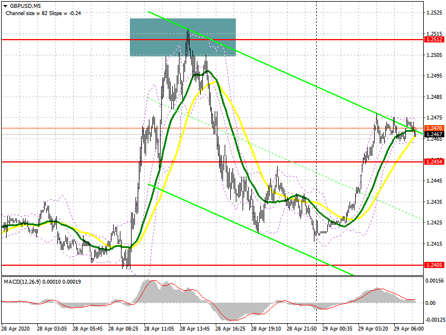Click the 28 Apr 13:45 time label

195,329
